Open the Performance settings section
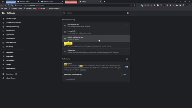 [x=10, y=31]
